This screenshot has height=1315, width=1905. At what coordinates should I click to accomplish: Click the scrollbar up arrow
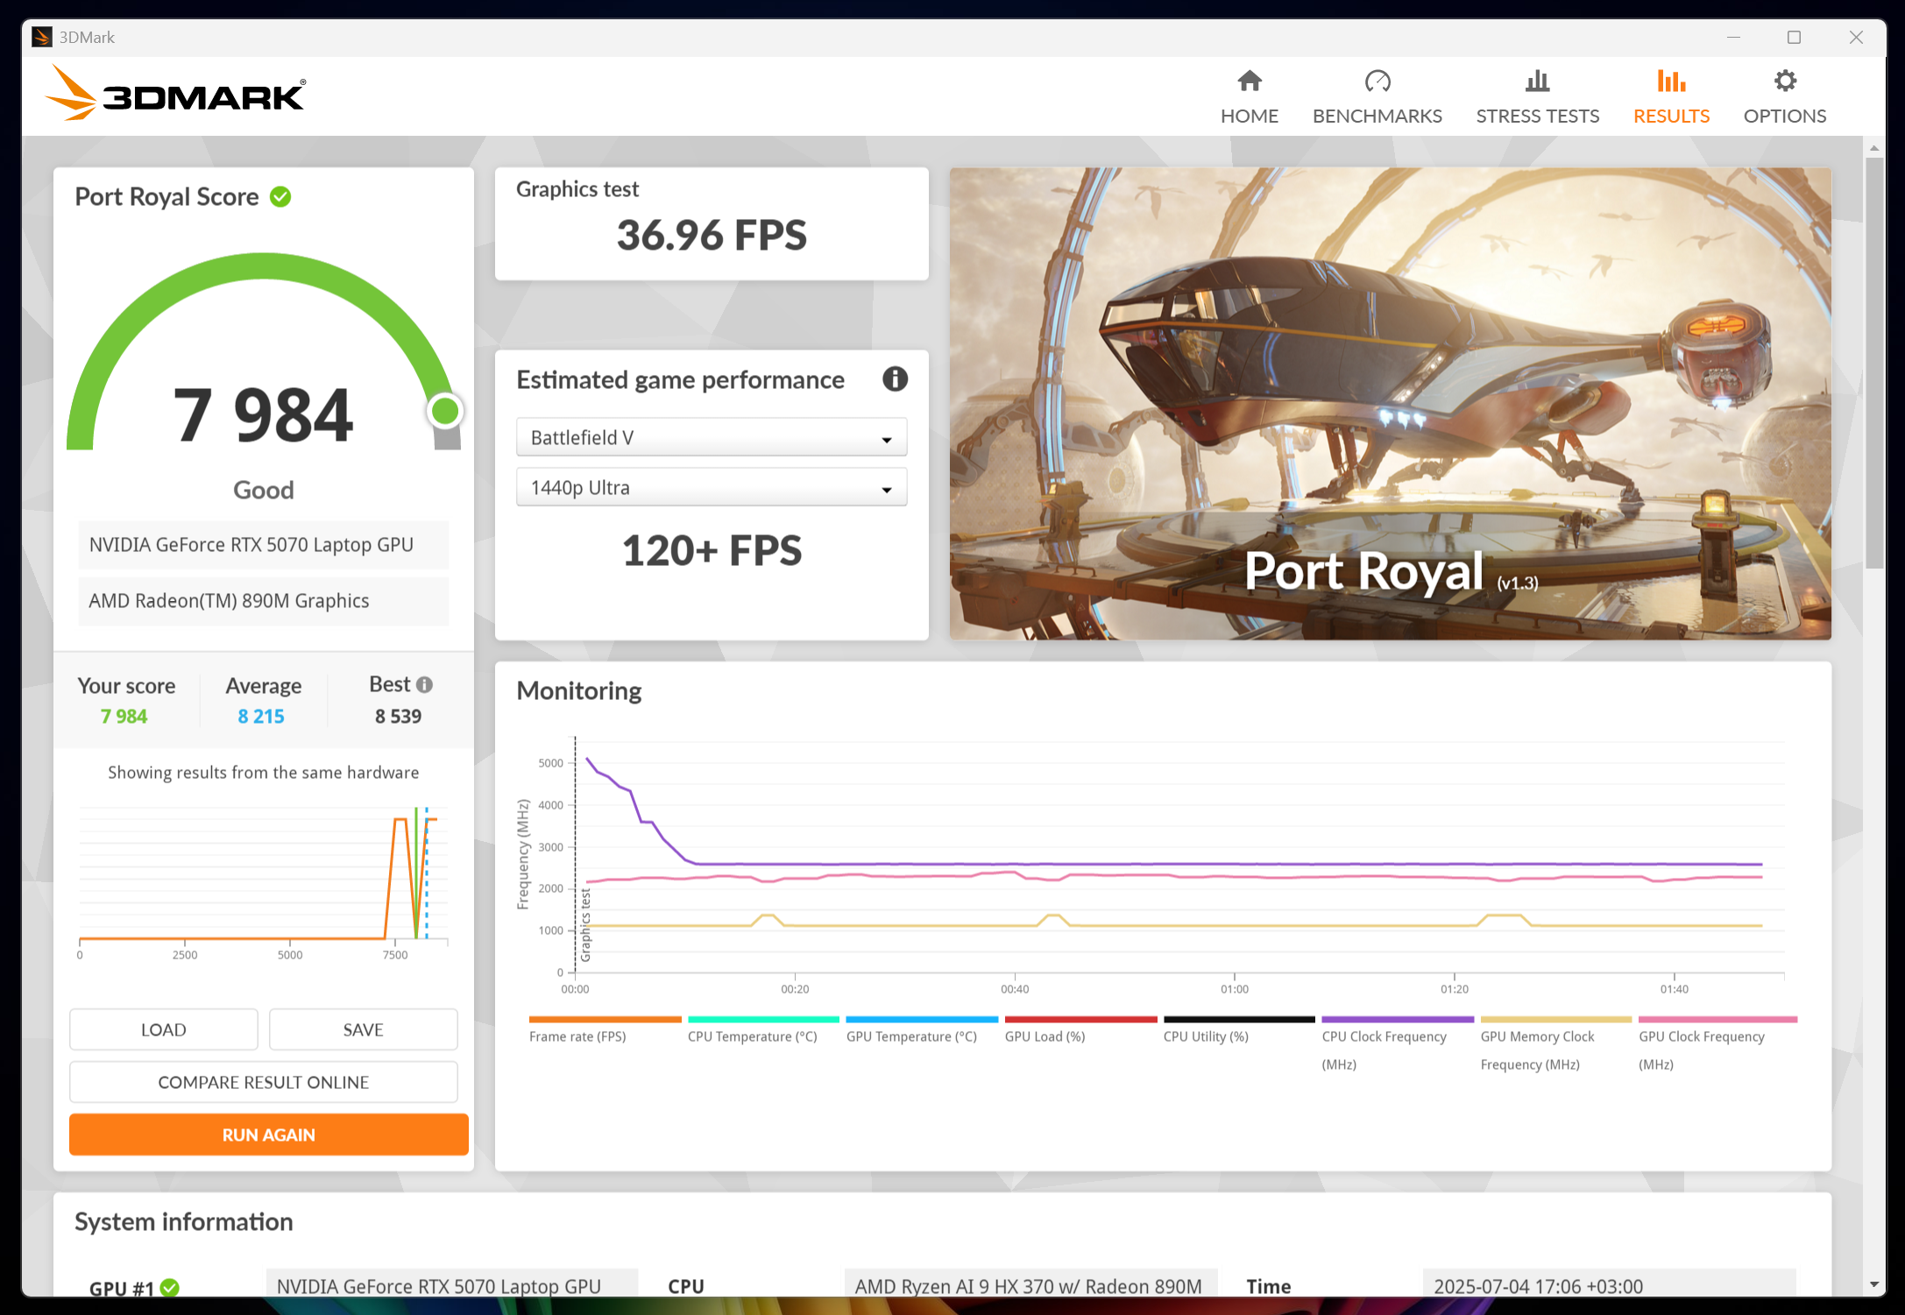point(1874,147)
